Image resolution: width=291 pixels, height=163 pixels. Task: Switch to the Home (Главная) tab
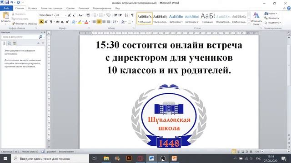coord(20,8)
